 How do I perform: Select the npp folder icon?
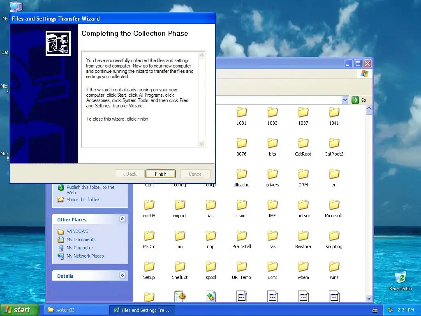(x=211, y=236)
